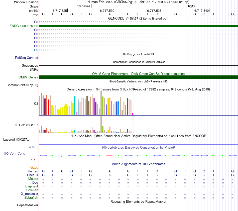Click coordinate marker 6,717,530

(107, 11)
